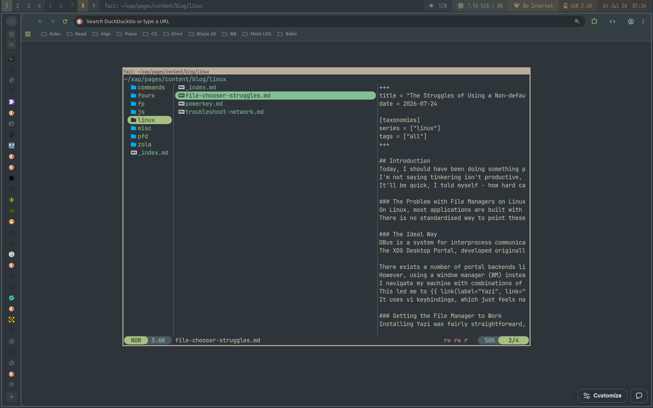The height and width of the screenshot is (408, 653).
Task: Open the apps grid in bookmarks bar
Action: tap(28, 34)
